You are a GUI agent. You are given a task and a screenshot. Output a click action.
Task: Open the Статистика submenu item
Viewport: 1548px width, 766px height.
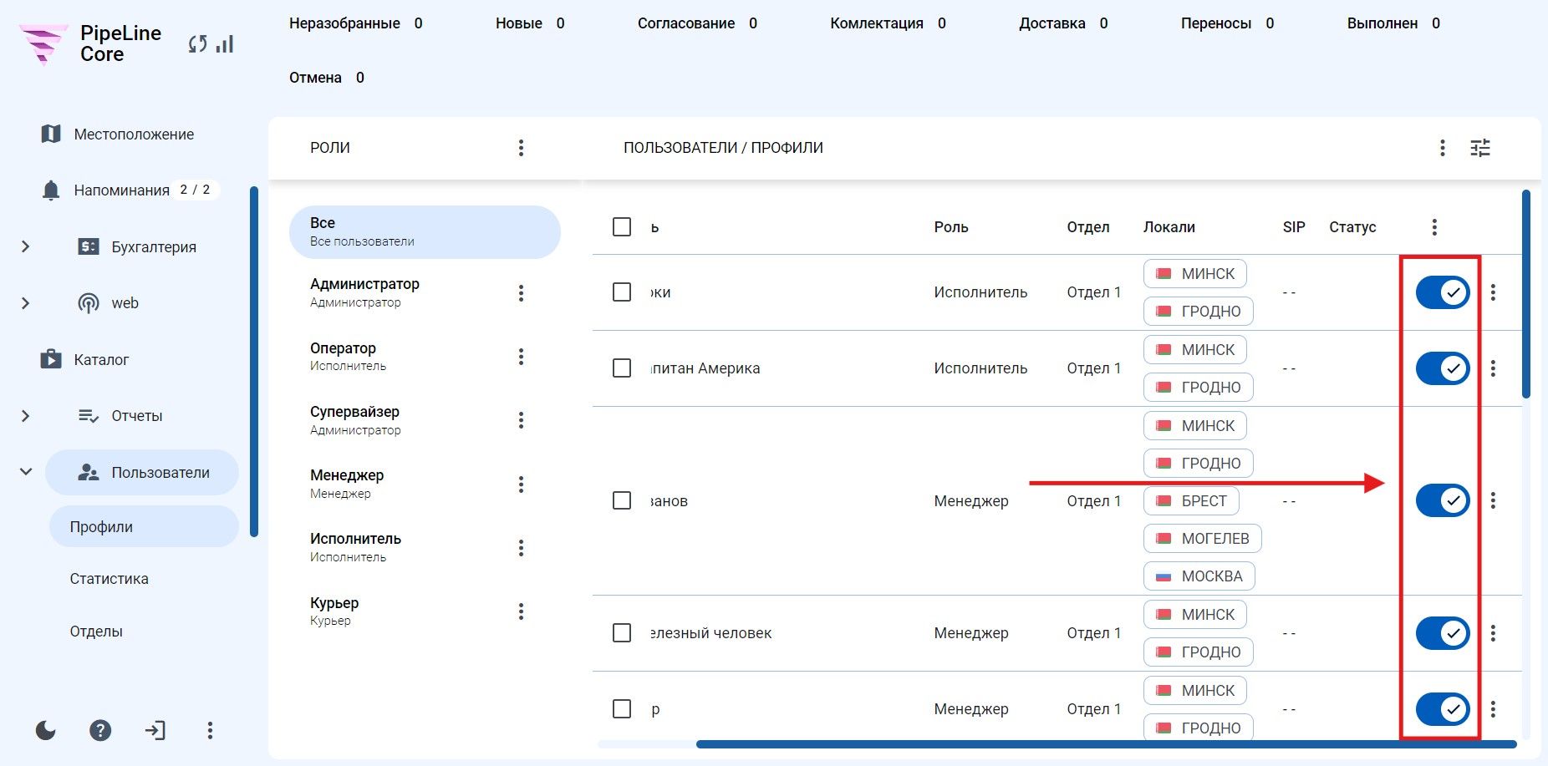pos(109,579)
